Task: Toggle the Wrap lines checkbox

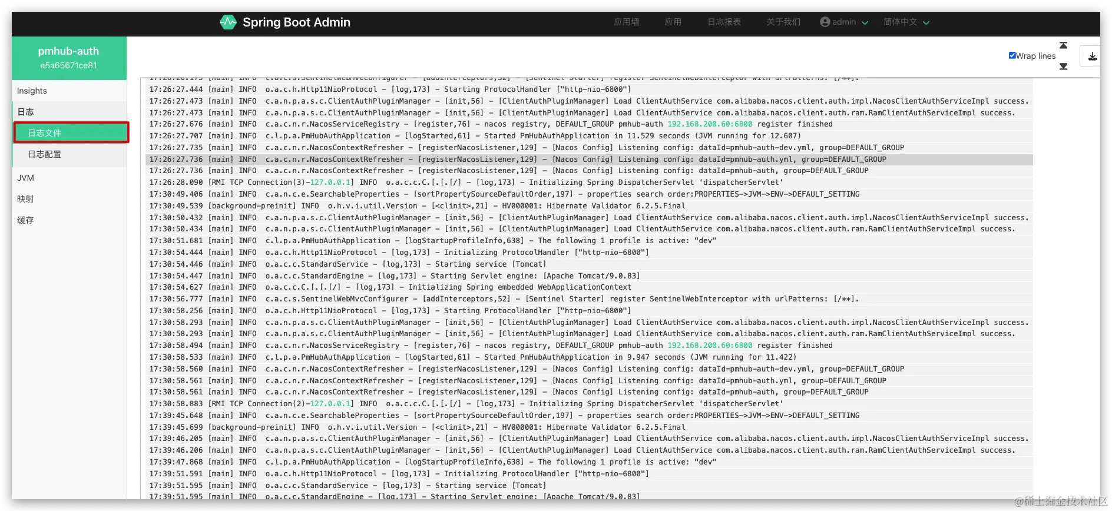Action: pyautogui.click(x=1012, y=55)
